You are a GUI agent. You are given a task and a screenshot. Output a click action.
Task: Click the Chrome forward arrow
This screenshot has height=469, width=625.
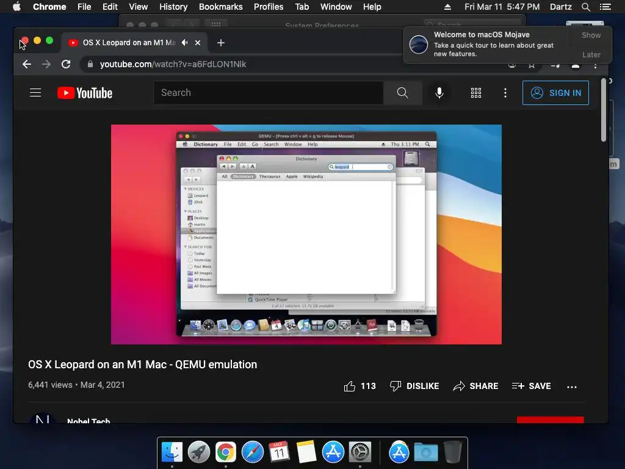tap(46, 64)
